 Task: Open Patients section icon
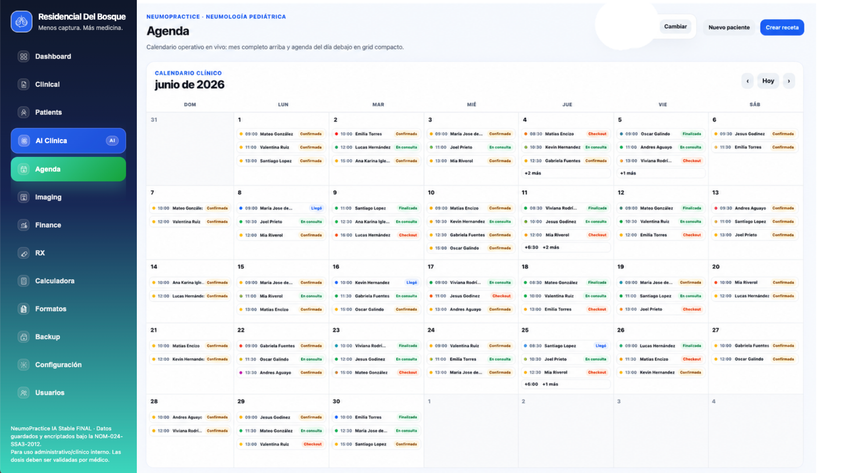pyautogui.click(x=24, y=113)
